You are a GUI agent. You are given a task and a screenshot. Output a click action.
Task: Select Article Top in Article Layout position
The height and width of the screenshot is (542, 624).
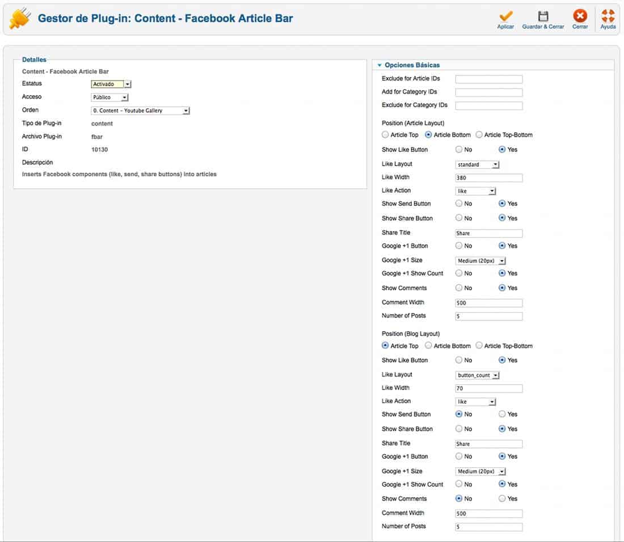click(x=385, y=135)
